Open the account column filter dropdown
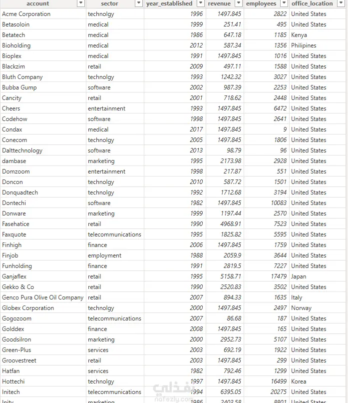This screenshot has height=403, width=348. tap(81, 3)
